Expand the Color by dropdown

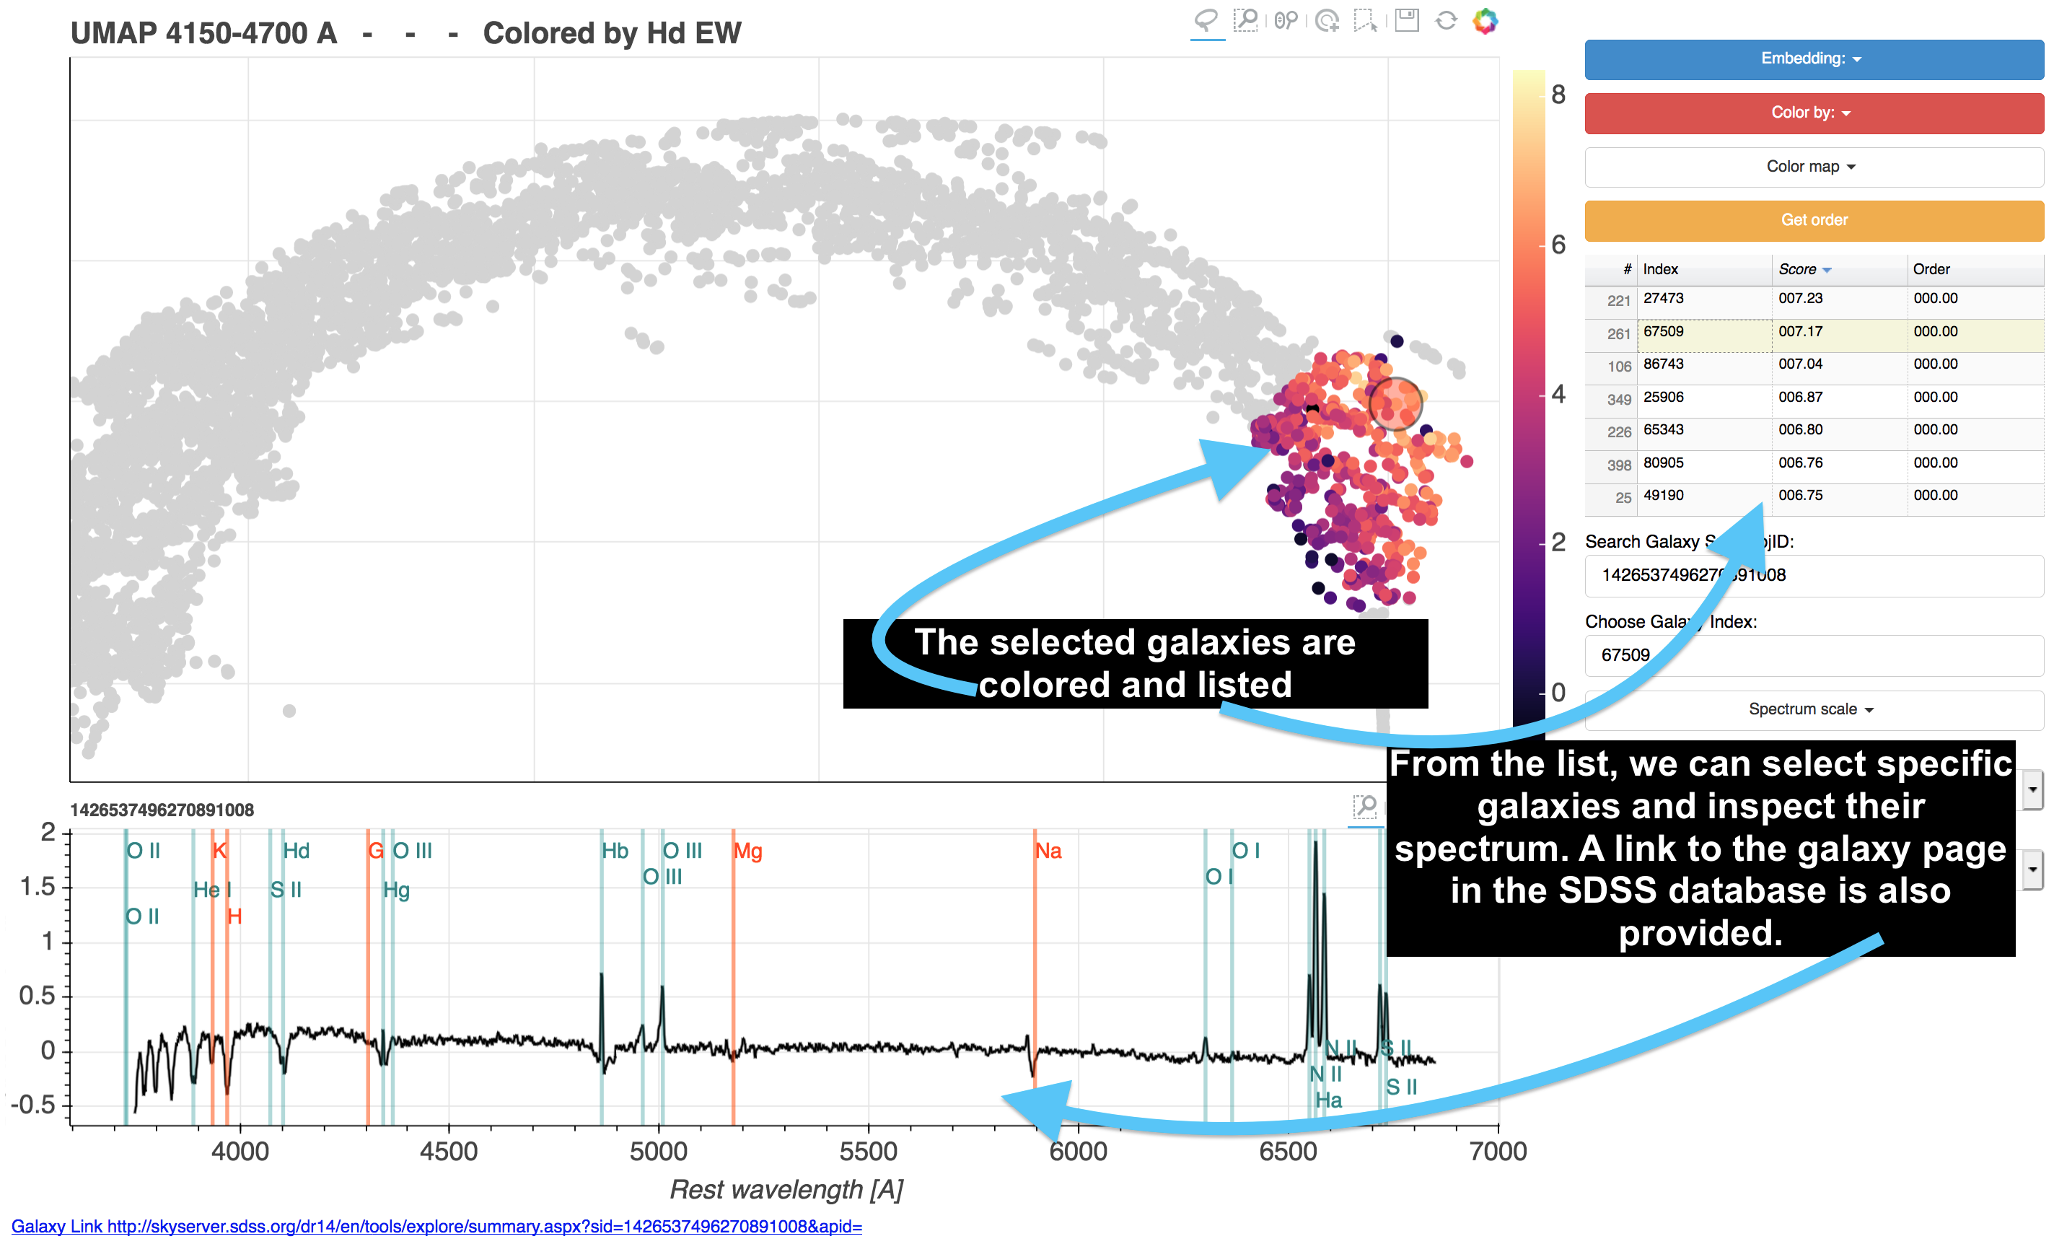(x=1813, y=113)
